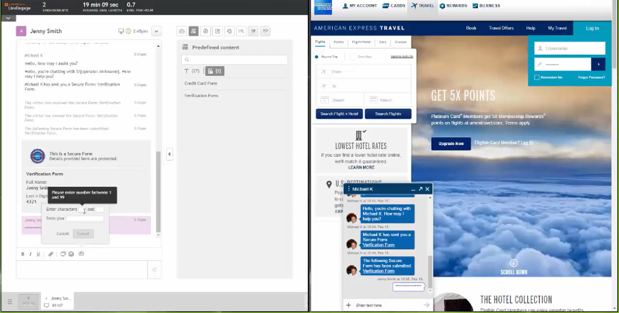The image size is (619, 313).
Task: Pop out the Michael K chat window arrow
Action: point(420,189)
